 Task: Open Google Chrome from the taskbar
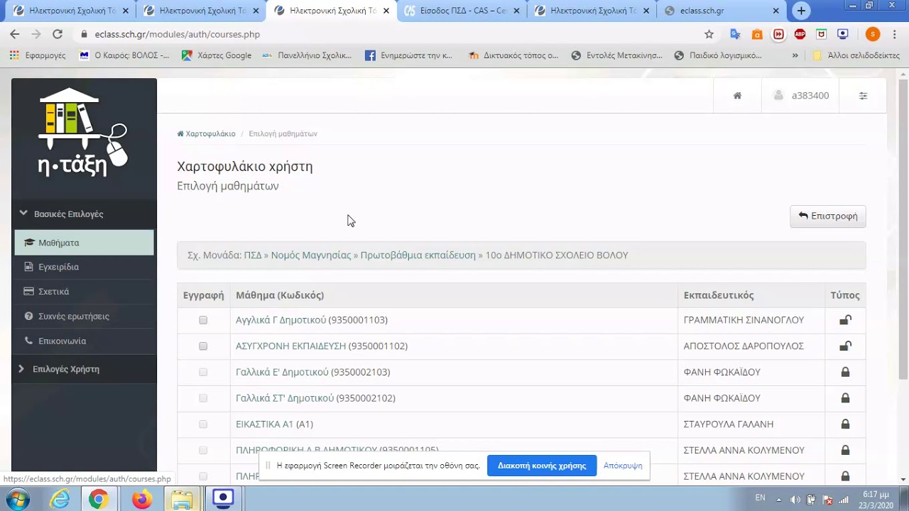point(99,500)
